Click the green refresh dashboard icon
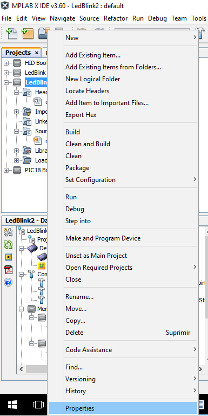Screen dimensions: 208x416 click(x=8, y=245)
